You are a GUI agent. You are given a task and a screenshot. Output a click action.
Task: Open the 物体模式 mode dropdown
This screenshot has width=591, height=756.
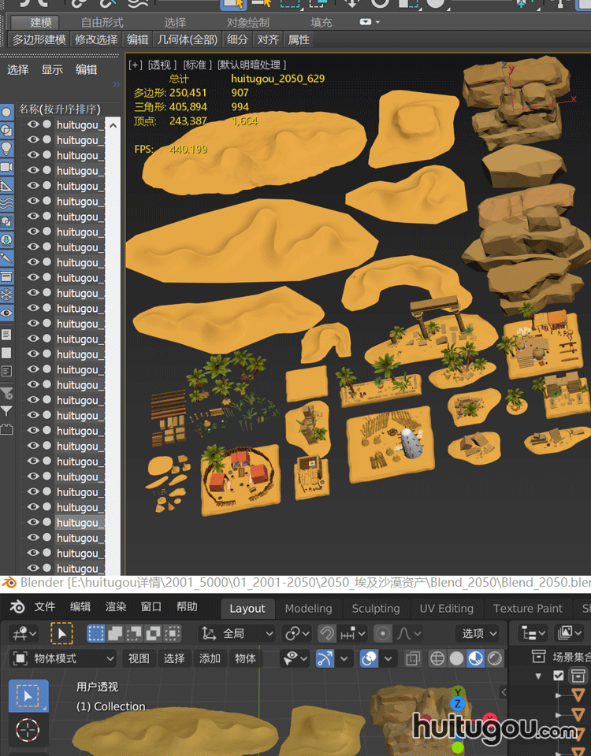(65, 658)
